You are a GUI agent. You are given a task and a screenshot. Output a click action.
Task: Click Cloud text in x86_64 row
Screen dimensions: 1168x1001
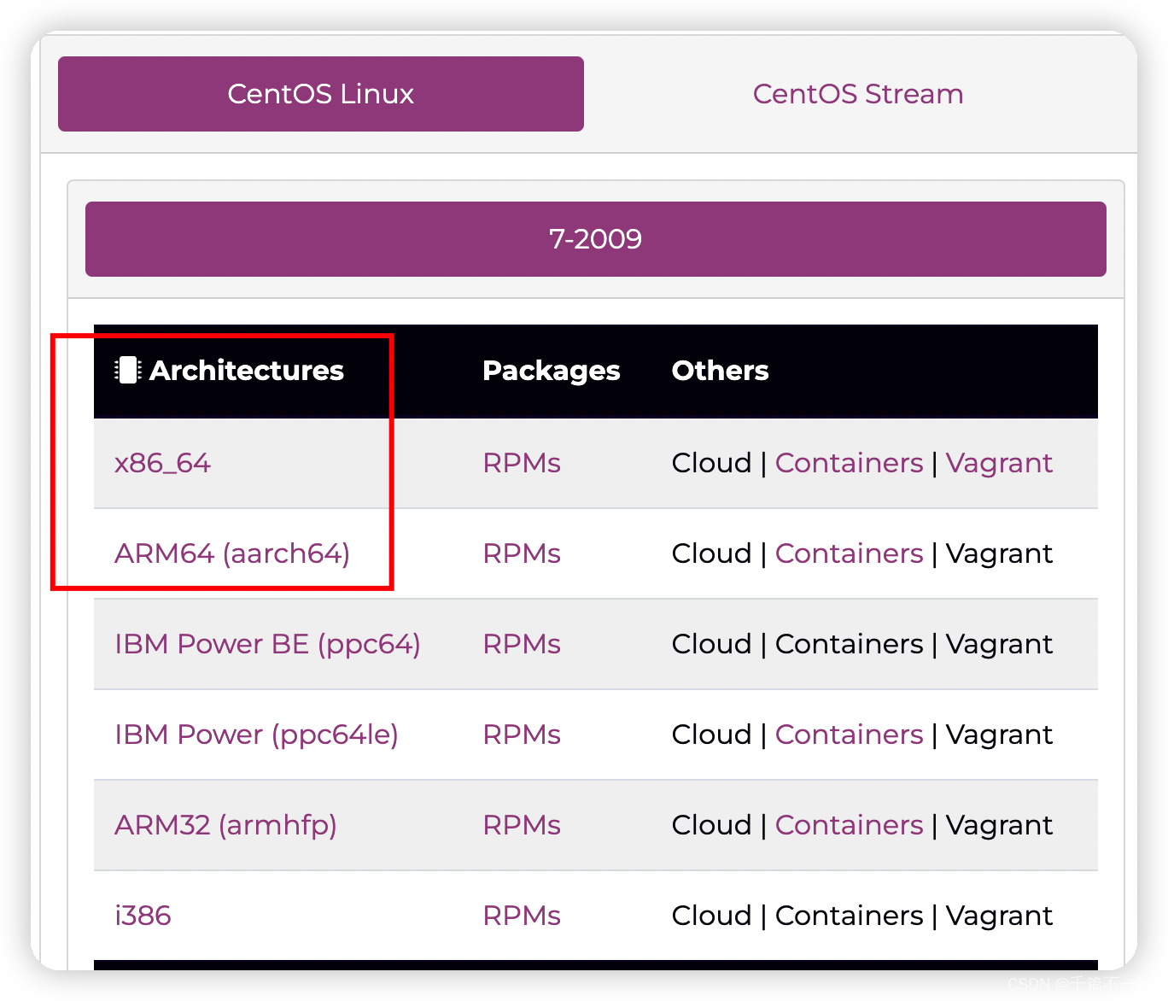click(x=711, y=463)
